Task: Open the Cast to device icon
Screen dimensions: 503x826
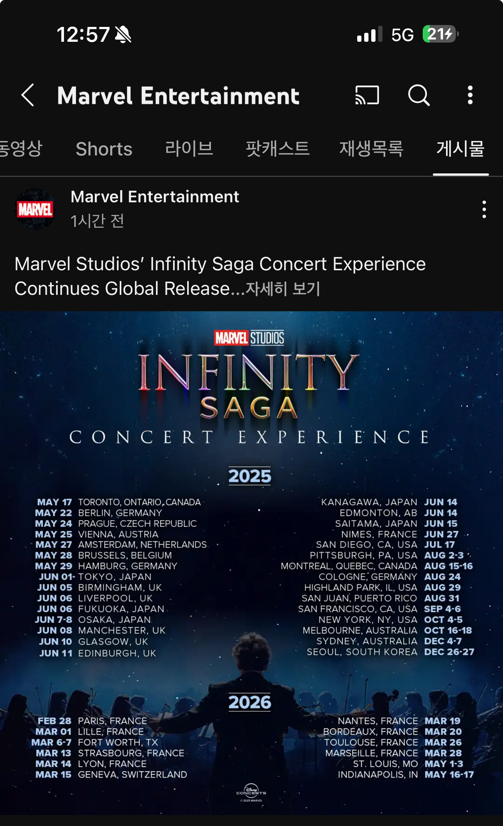Action: 367,95
